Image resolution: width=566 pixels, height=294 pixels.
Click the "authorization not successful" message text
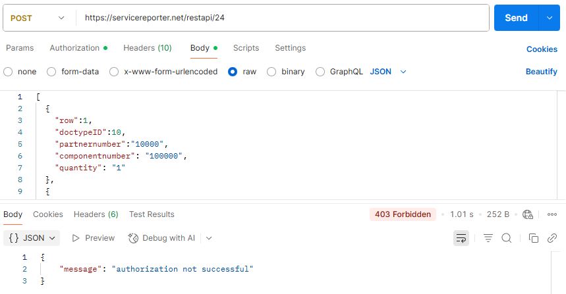183,269
